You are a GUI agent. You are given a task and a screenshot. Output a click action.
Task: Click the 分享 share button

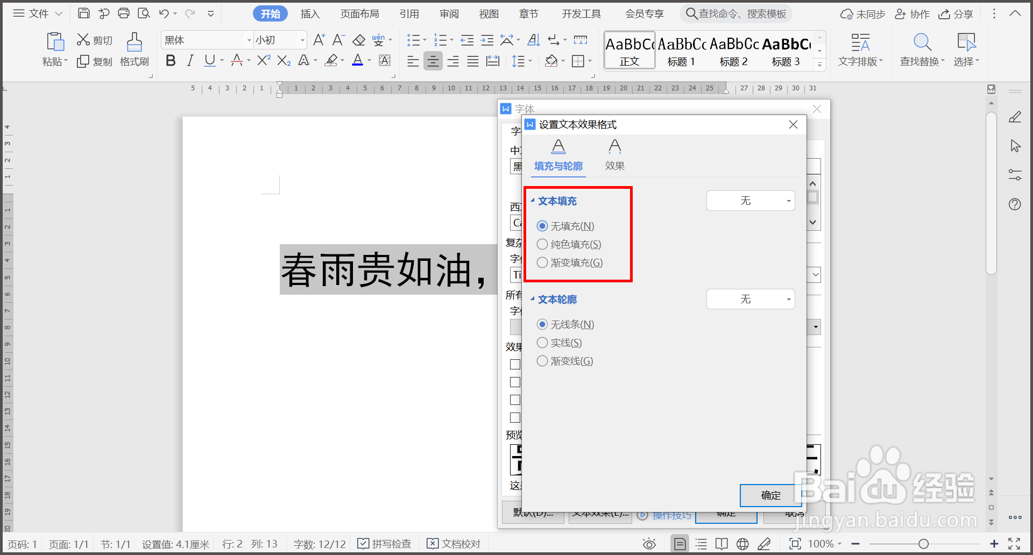(956, 14)
